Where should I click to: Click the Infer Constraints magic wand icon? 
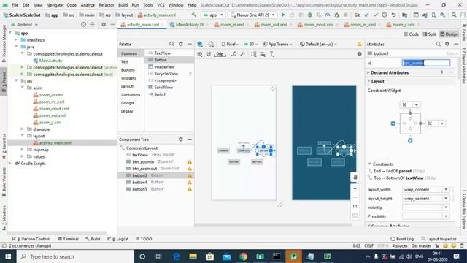242,54
